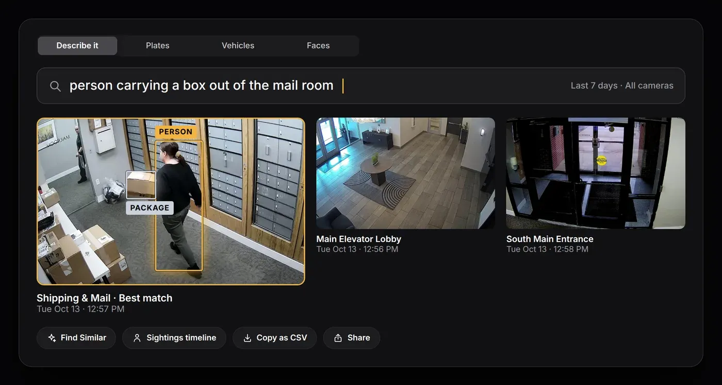The height and width of the screenshot is (385, 722).
Task: Click the search query input field
Action: 361,86
